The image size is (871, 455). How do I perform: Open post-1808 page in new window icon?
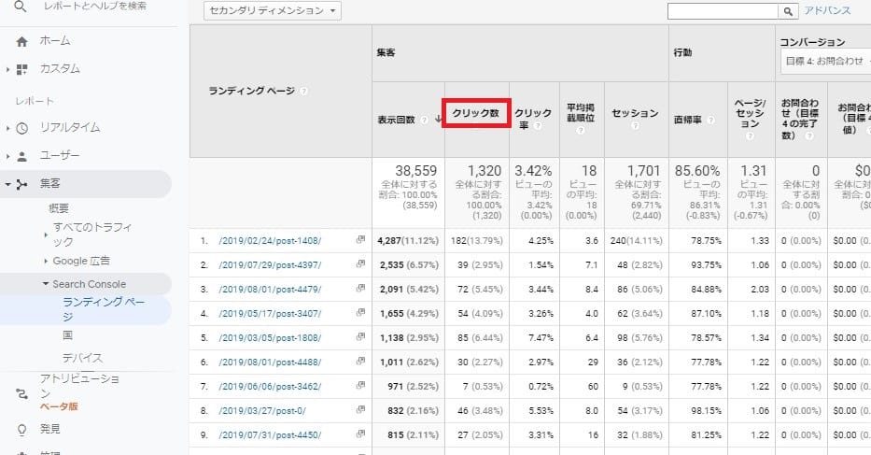tap(360, 337)
